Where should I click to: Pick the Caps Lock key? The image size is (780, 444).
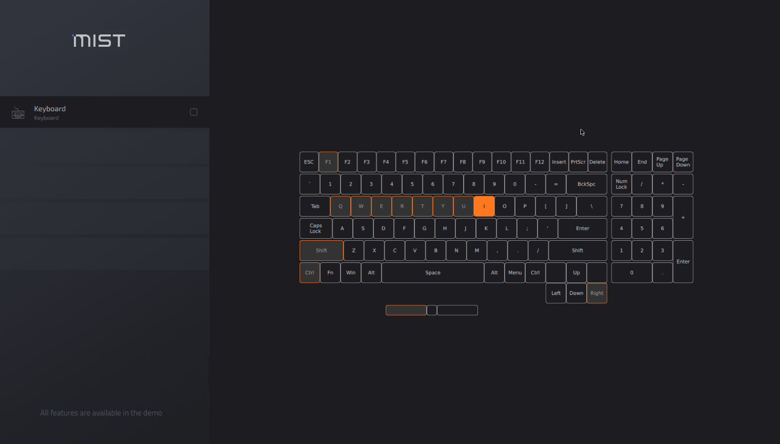(x=316, y=228)
